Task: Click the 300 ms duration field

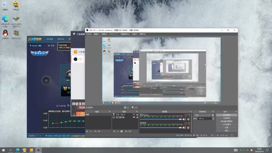Action: click(x=205, y=118)
